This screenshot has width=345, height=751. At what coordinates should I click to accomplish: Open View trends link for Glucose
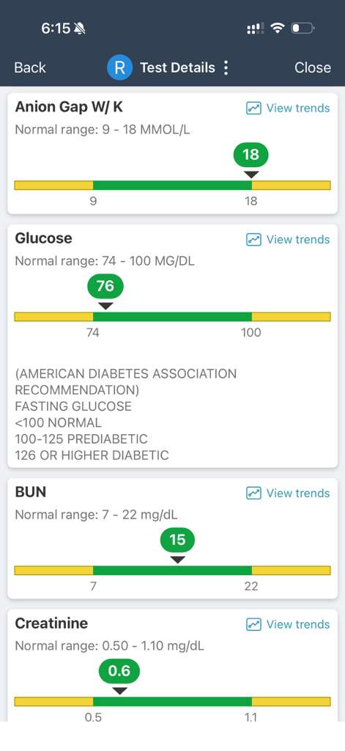click(x=298, y=240)
